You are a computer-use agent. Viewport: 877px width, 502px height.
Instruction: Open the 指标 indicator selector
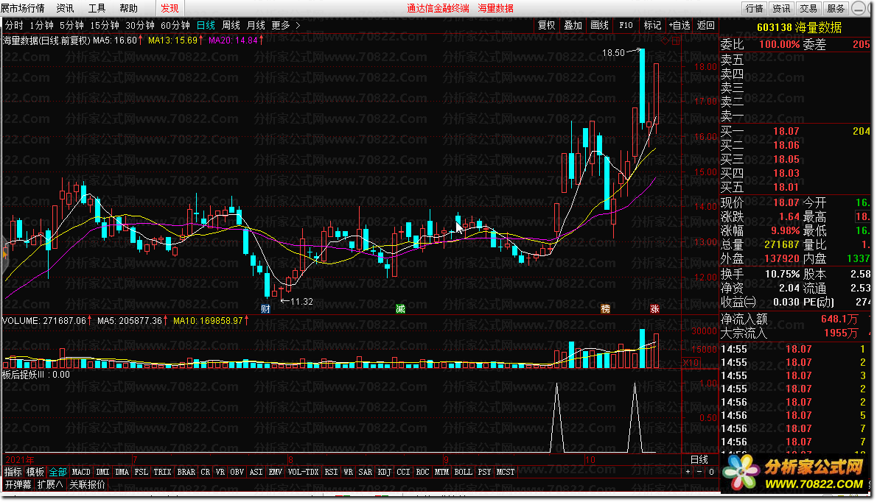[x=13, y=472]
